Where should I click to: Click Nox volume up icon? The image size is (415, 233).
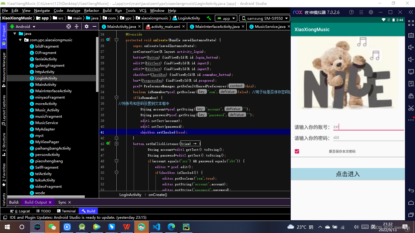[x=411, y=47]
